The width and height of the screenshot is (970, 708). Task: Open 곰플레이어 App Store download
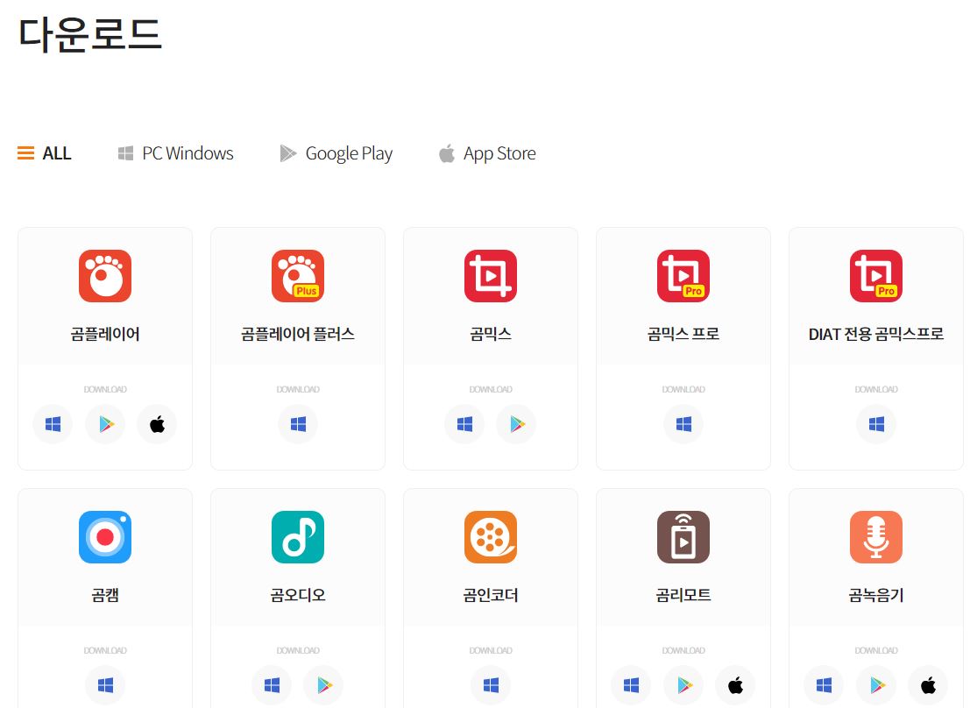(x=157, y=424)
